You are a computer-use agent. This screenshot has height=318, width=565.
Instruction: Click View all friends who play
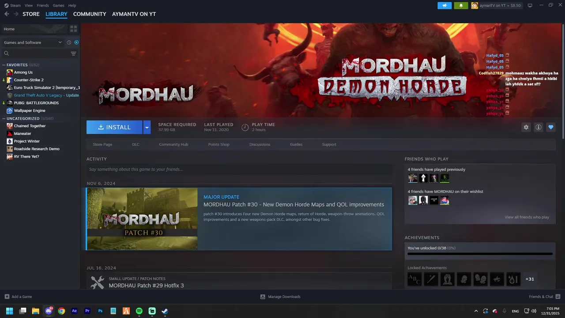[x=527, y=217]
